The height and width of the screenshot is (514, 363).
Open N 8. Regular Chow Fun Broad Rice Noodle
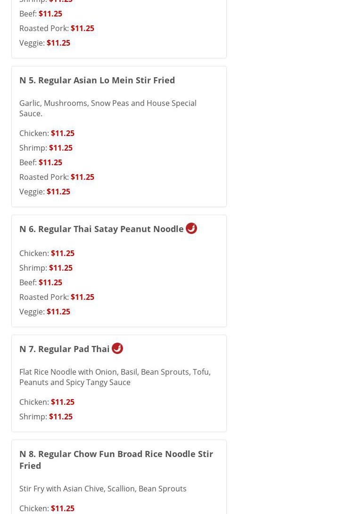[116, 459]
